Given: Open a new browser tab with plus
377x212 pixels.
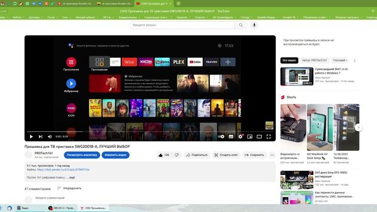Looking at the screenshot, I should [178, 4].
